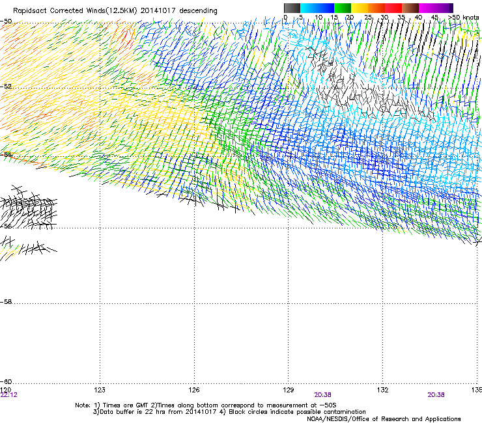Select the -52 latitude axis label

tap(6, 87)
